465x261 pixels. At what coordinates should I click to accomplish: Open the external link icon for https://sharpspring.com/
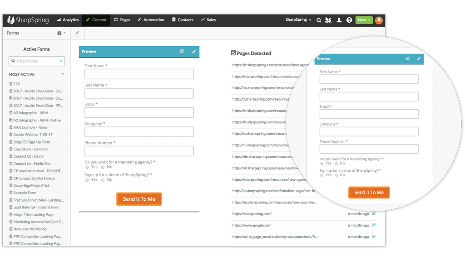pyautogui.click(x=374, y=214)
